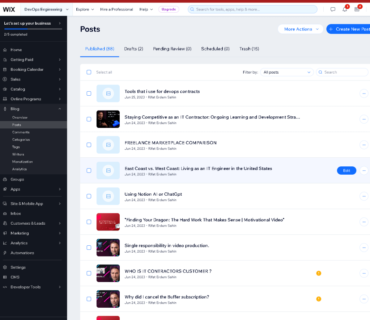
Task: Click Hire a Professional link
Action: tap(116, 9)
